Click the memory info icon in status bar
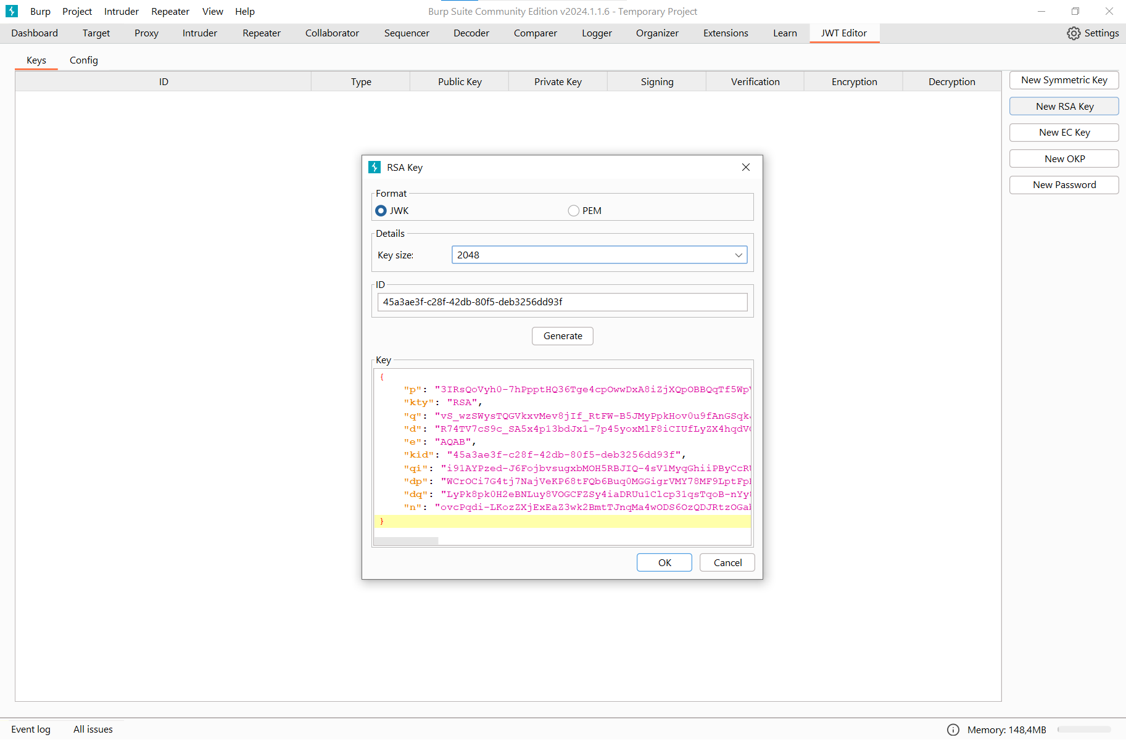This screenshot has height=740, width=1126. [953, 730]
